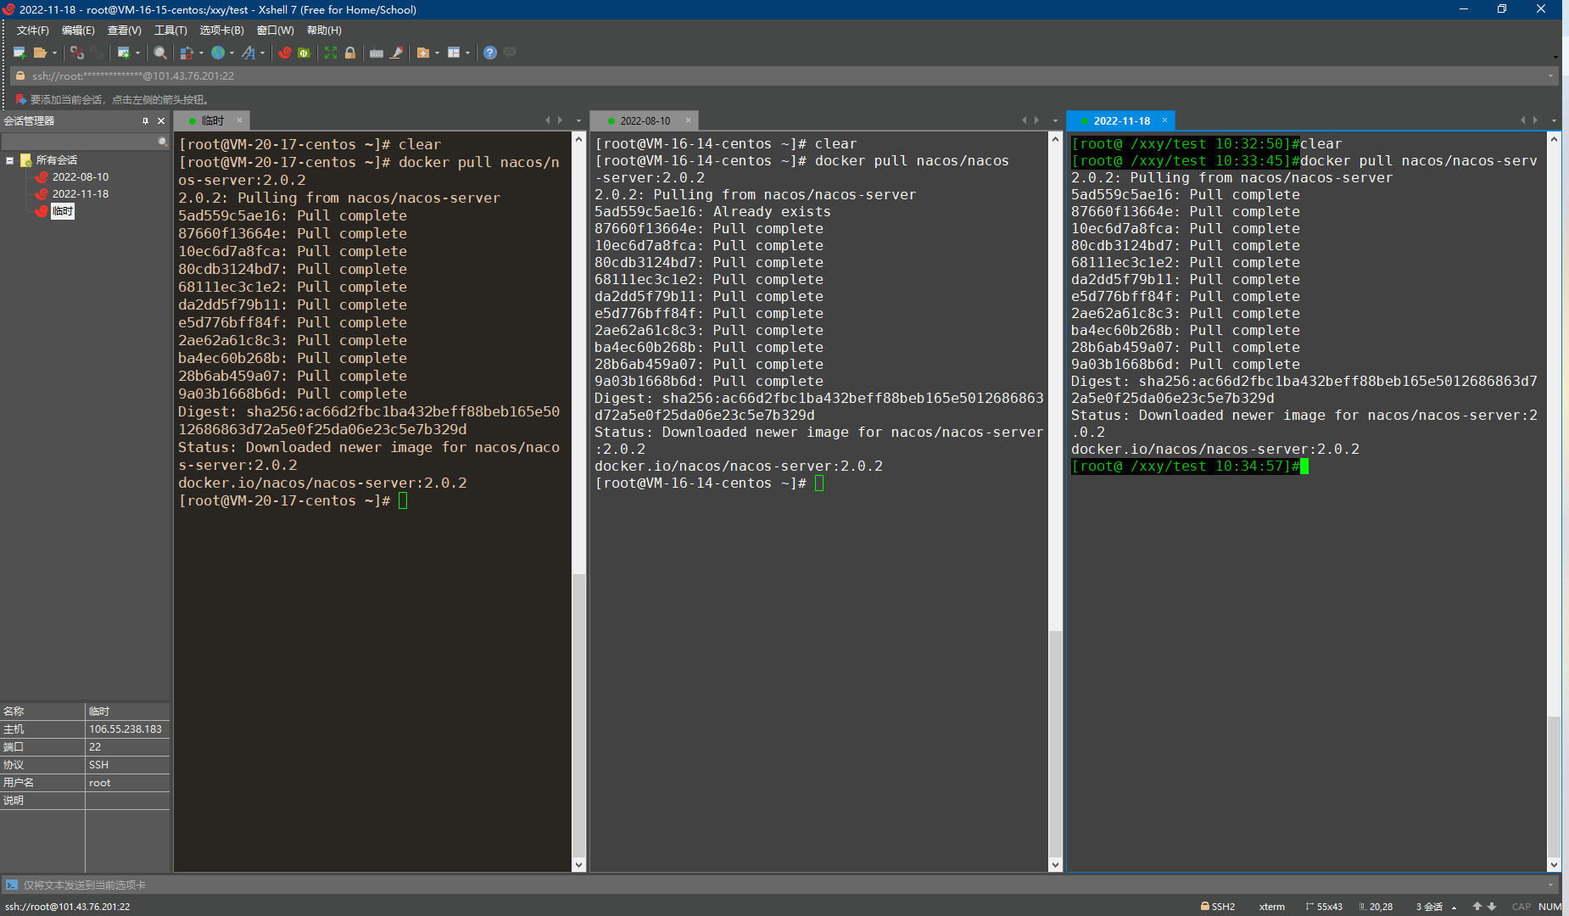Click the SSH2 lock status icon

1204,906
